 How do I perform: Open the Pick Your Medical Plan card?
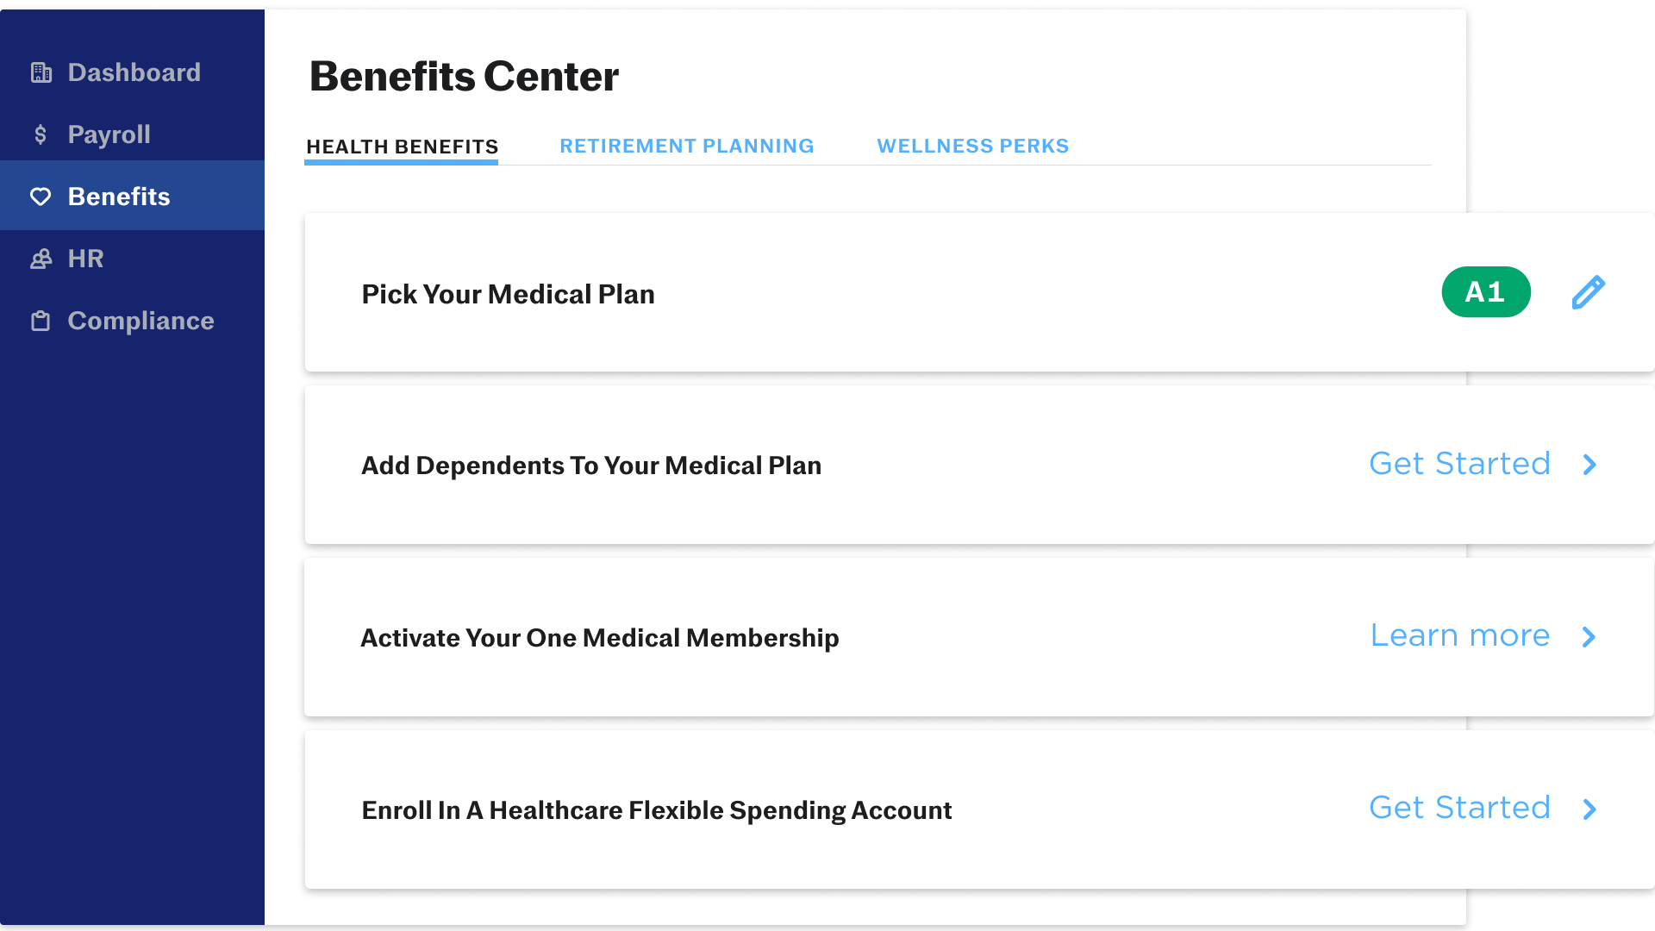point(508,294)
